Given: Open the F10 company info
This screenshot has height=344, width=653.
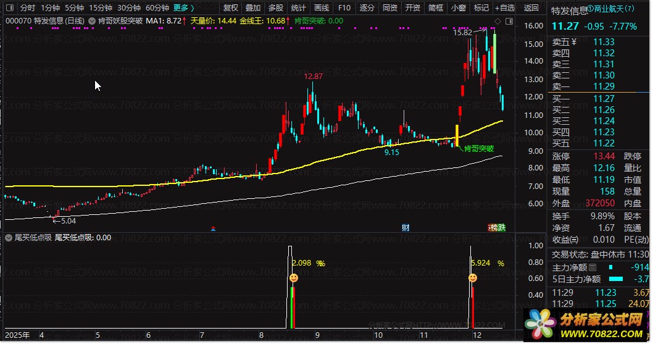Looking at the screenshot, I should coord(344,8).
